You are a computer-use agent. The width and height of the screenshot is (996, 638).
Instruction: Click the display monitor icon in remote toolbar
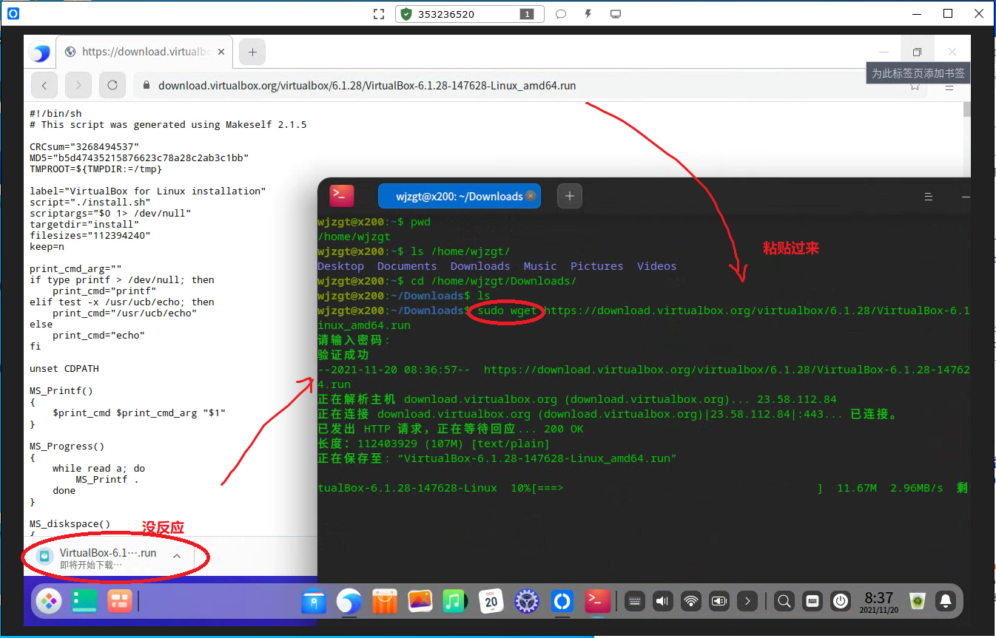point(615,14)
